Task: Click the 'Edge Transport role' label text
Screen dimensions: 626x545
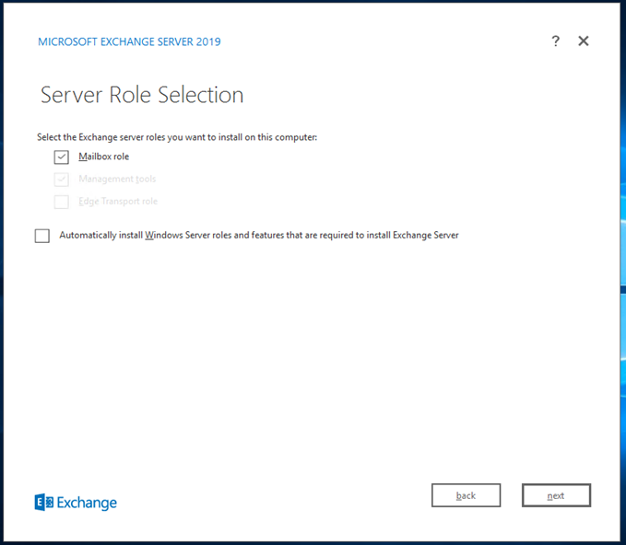Action: click(x=118, y=202)
